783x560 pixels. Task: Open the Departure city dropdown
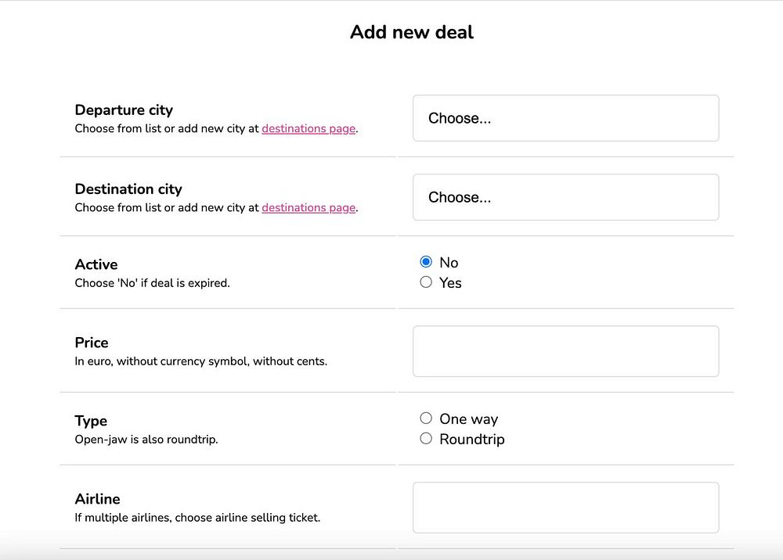pyautogui.click(x=565, y=118)
